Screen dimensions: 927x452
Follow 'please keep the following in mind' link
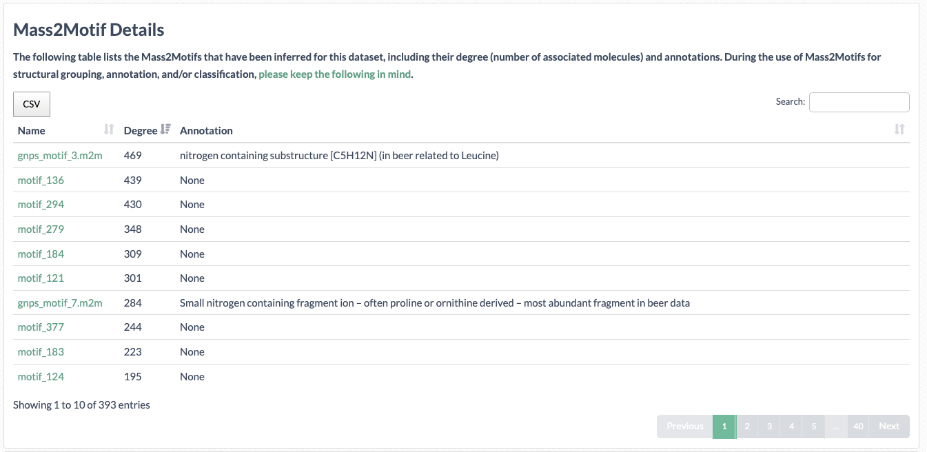[x=335, y=74]
